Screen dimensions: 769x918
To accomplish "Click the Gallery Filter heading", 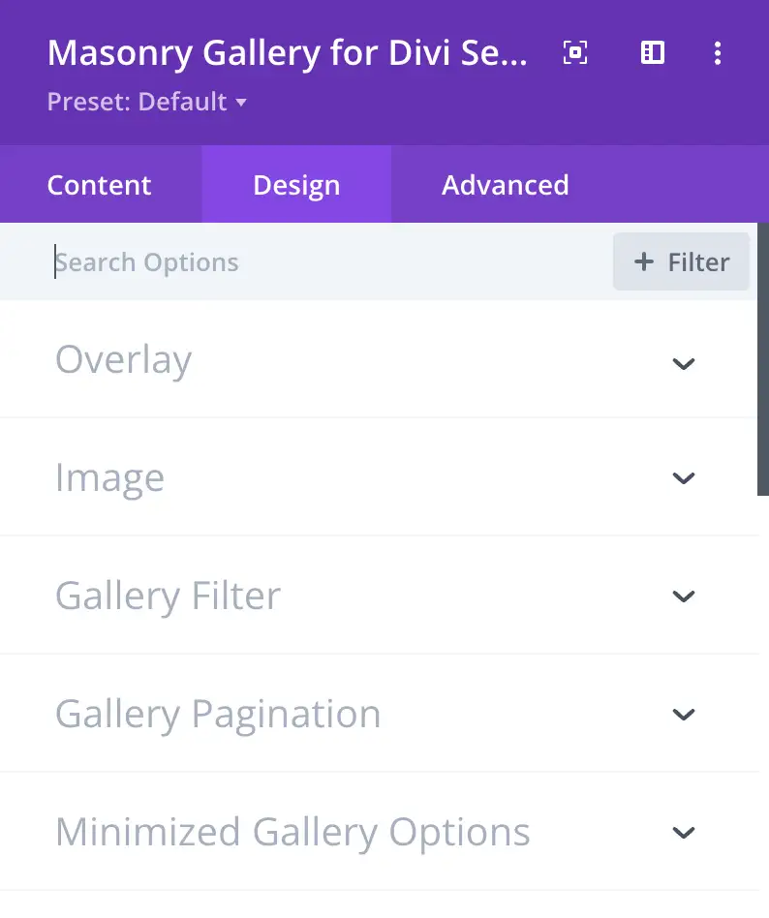I will coord(168,597).
